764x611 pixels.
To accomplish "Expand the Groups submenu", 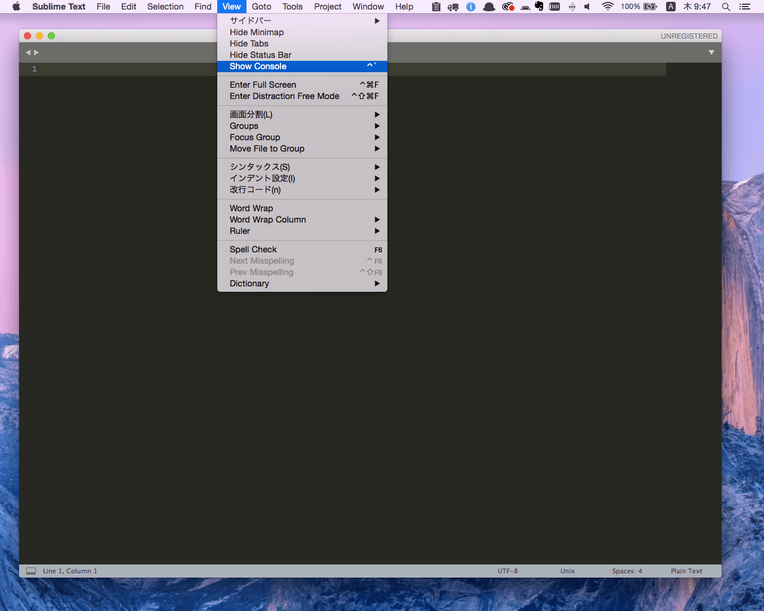I will (302, 126).
